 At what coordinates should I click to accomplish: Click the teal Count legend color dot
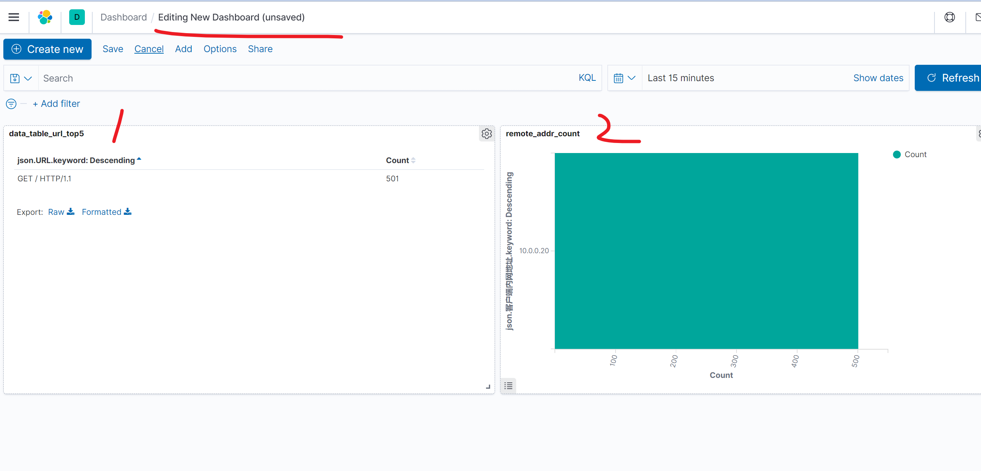897,155
